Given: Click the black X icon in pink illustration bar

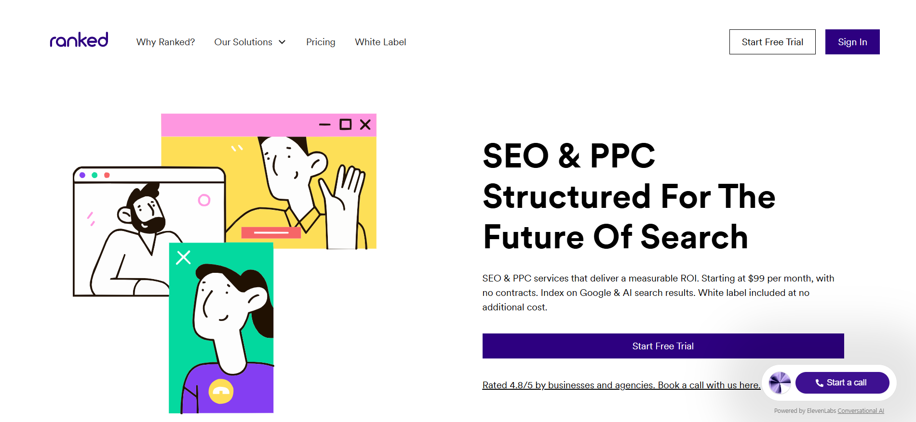Looking at the screenshot, I should click(365, 125).
